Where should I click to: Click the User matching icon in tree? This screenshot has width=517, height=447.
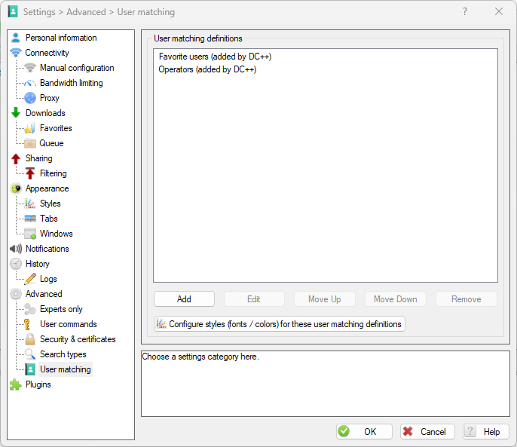tap(30, 369)
